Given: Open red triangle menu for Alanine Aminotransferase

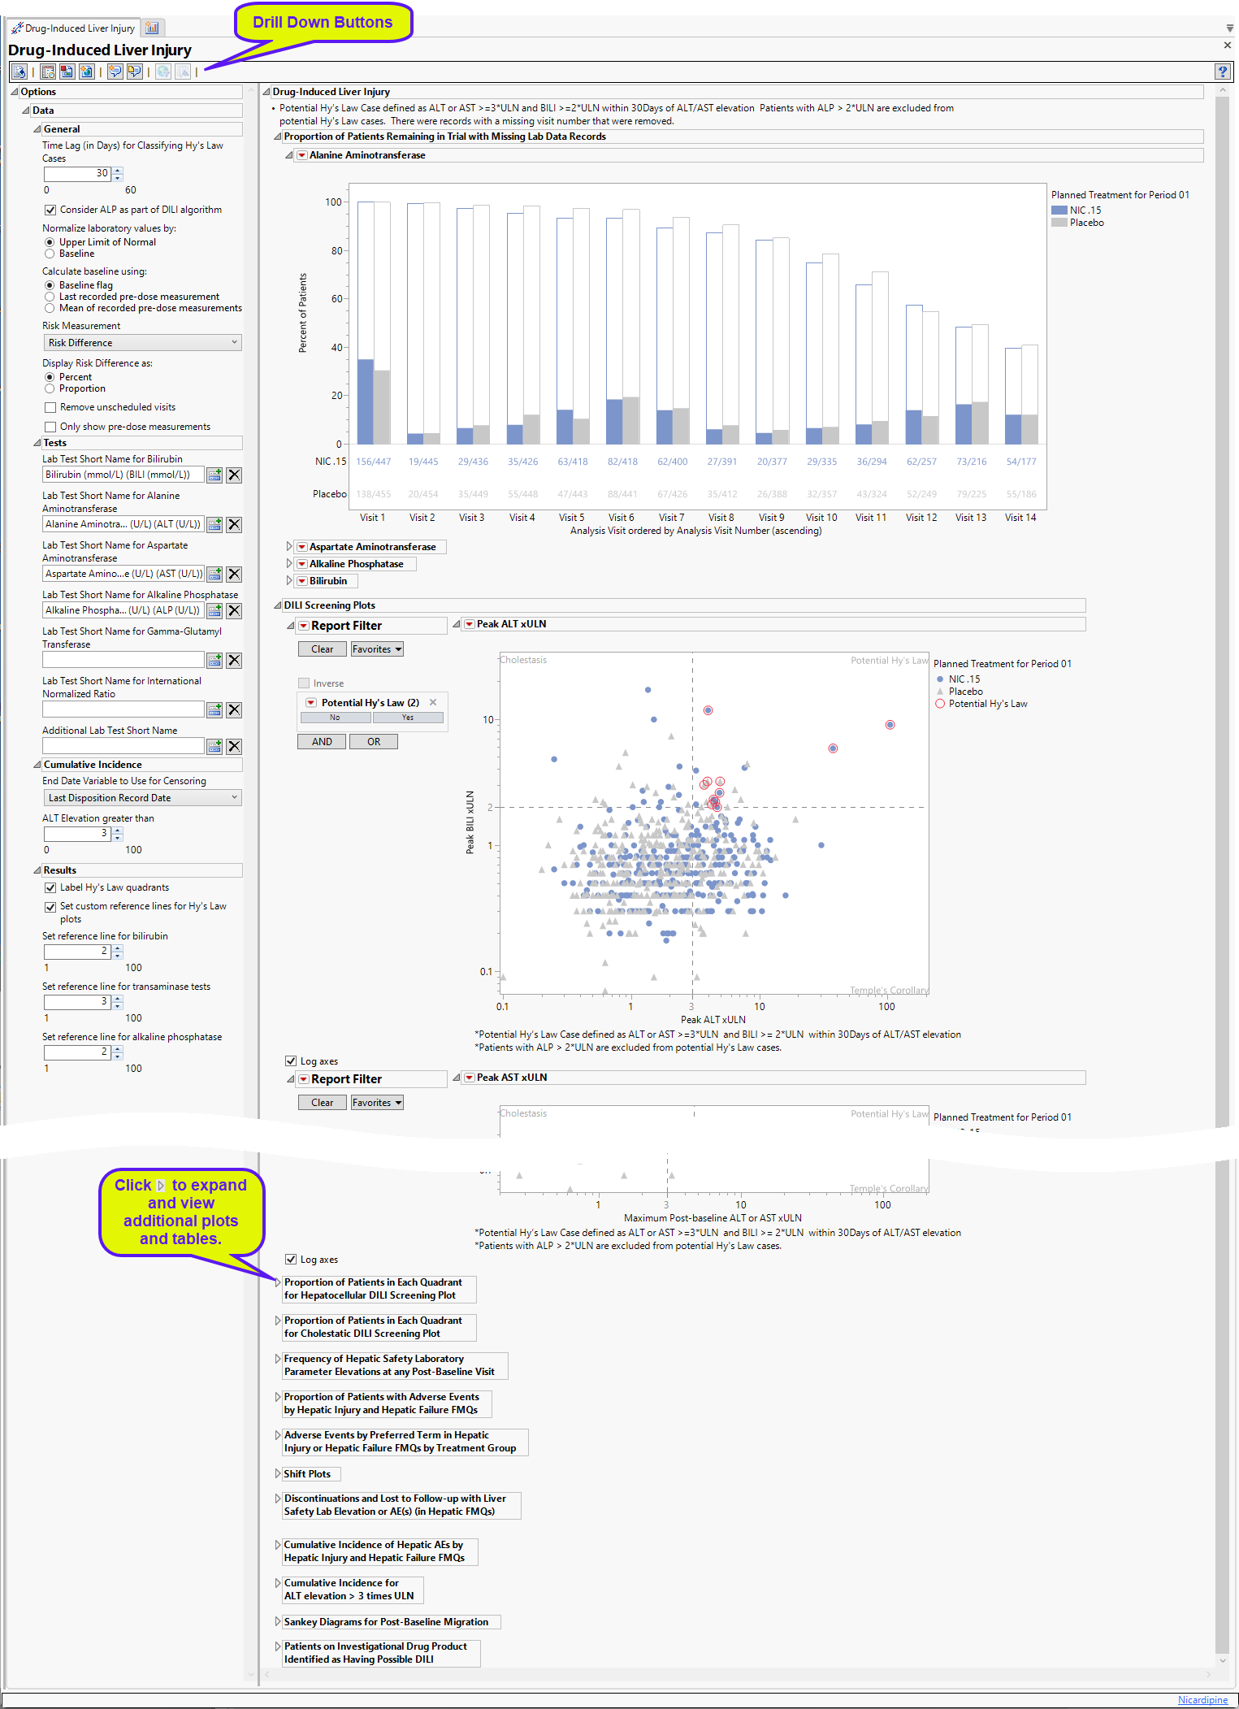Looking at the screenshot, I should pos(302,155).
